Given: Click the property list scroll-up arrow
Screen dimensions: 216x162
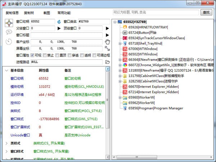Looking at the screenshot, I should coord(108,69).
